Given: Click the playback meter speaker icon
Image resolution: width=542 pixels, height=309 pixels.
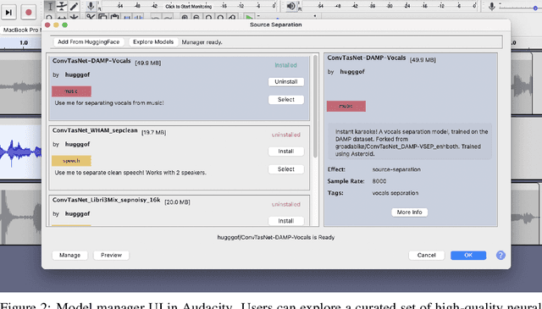Looking at the screenshot, I should [x=291, y=6].
